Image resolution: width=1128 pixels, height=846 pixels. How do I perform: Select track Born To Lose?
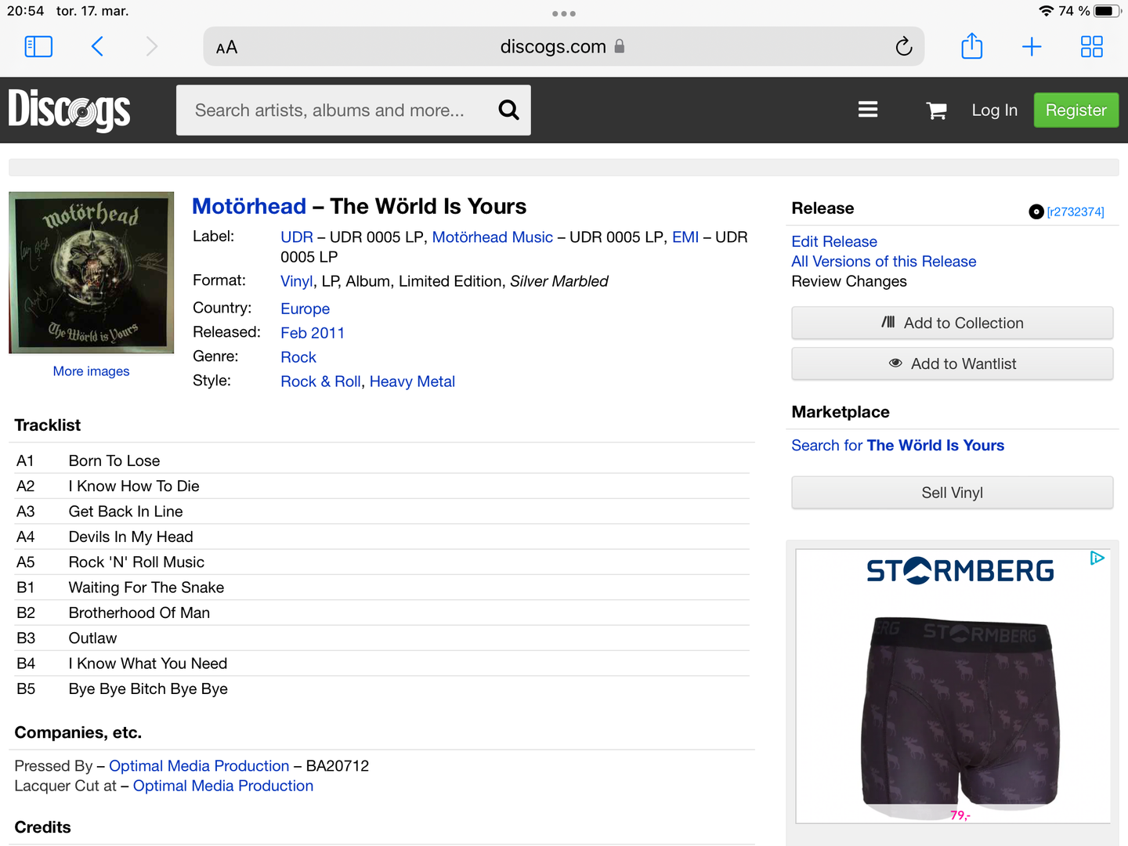[114, 461]
